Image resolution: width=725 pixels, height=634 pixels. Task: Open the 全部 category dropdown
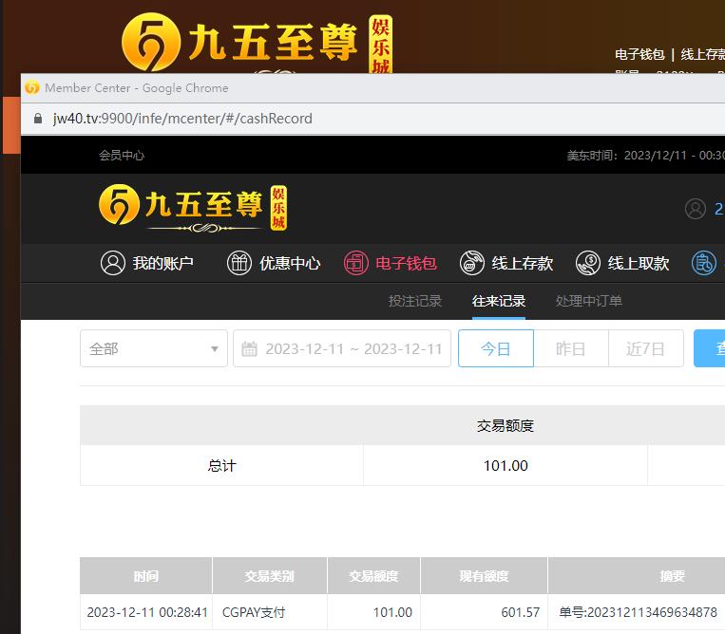point(154,348)
